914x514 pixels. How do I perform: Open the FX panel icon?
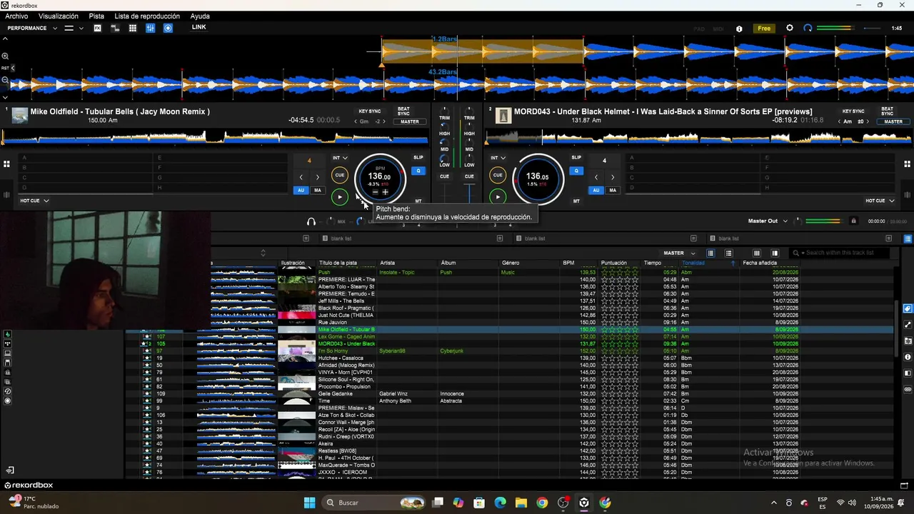pos(98,28)
